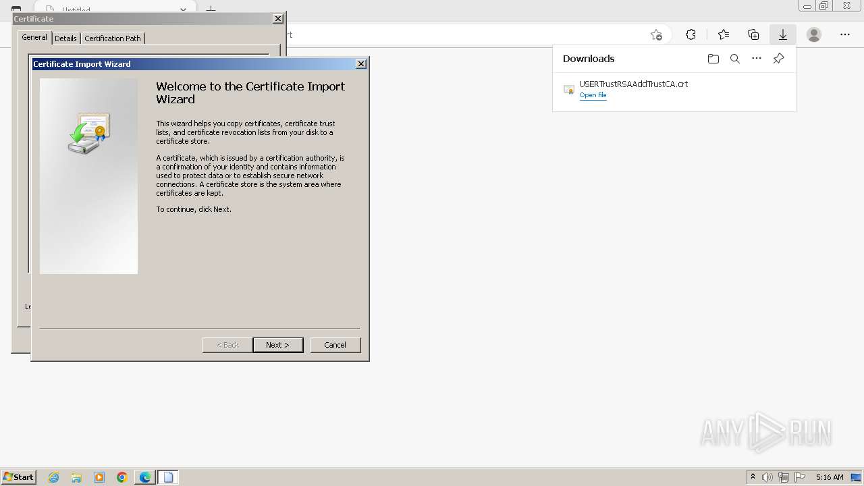Click Next in Certificate Import Wizard
Viewport: 864px width, 486px height.
tap(277, 345)
